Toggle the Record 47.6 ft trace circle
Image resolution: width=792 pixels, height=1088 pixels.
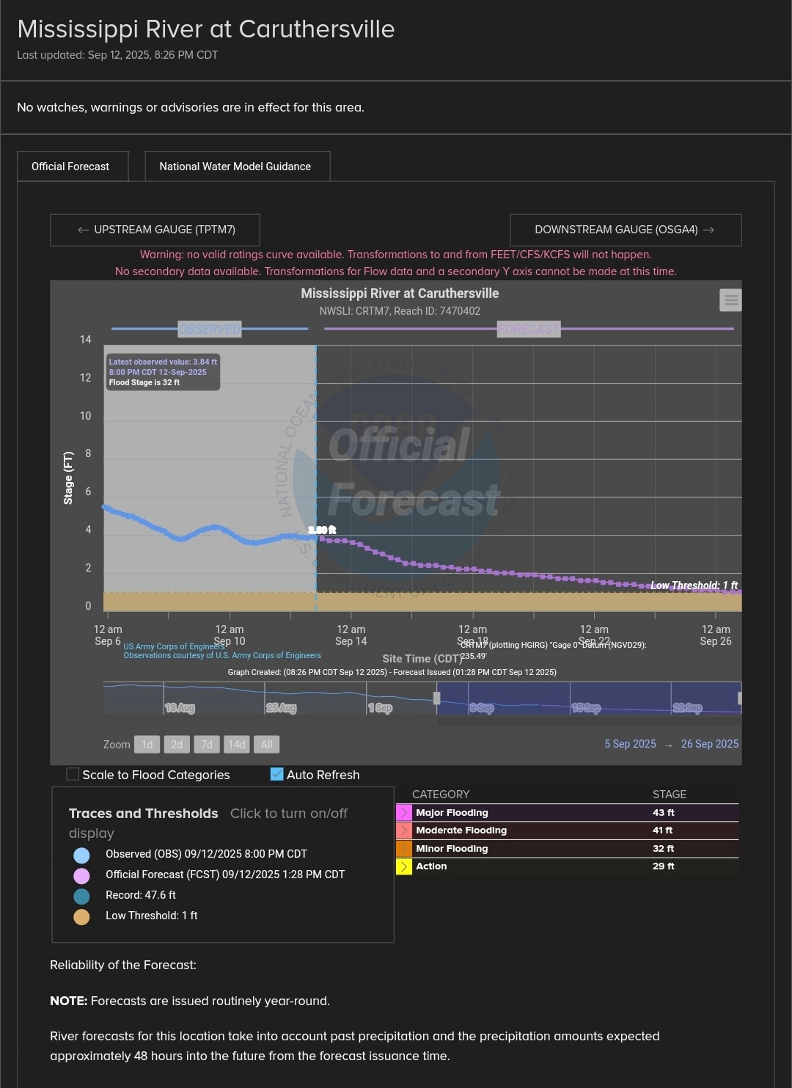(x=81, y=896)
